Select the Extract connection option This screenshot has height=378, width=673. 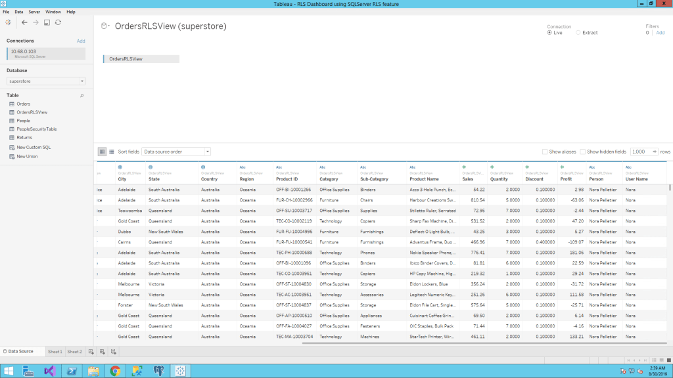click(578, 32)
